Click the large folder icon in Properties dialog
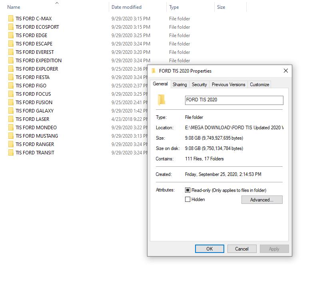Viewport: 335px width, 308px height. (x=162, y=100)
